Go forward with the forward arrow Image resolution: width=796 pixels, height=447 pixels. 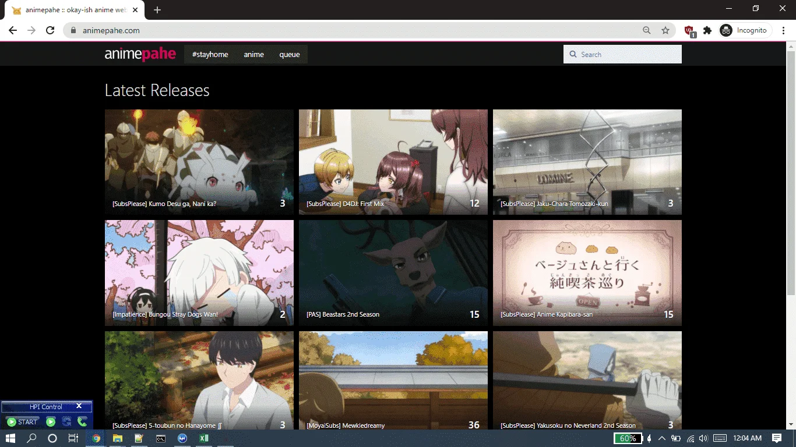point(31,30)
